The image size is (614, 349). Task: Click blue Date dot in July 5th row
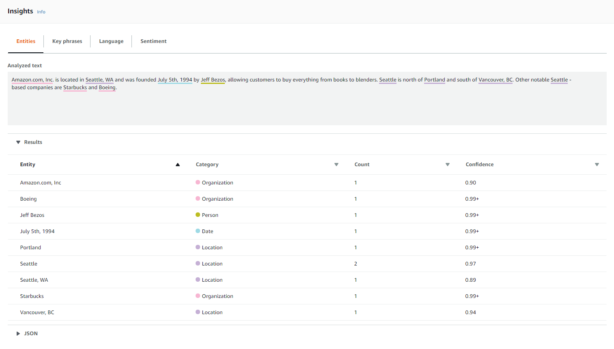(198, 231)
